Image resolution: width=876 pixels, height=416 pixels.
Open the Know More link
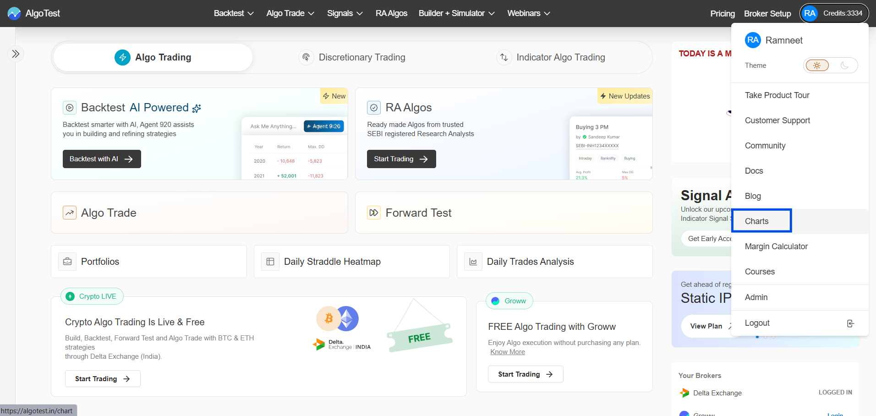[x=508, y=352]
